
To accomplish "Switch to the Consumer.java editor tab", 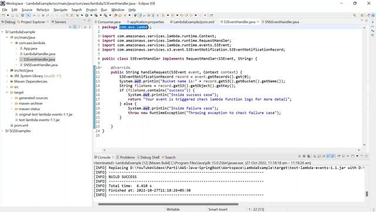I will click(108, 22).
